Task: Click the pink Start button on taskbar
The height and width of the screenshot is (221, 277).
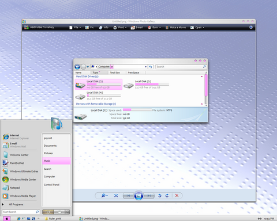Action: tap(6, 219)
